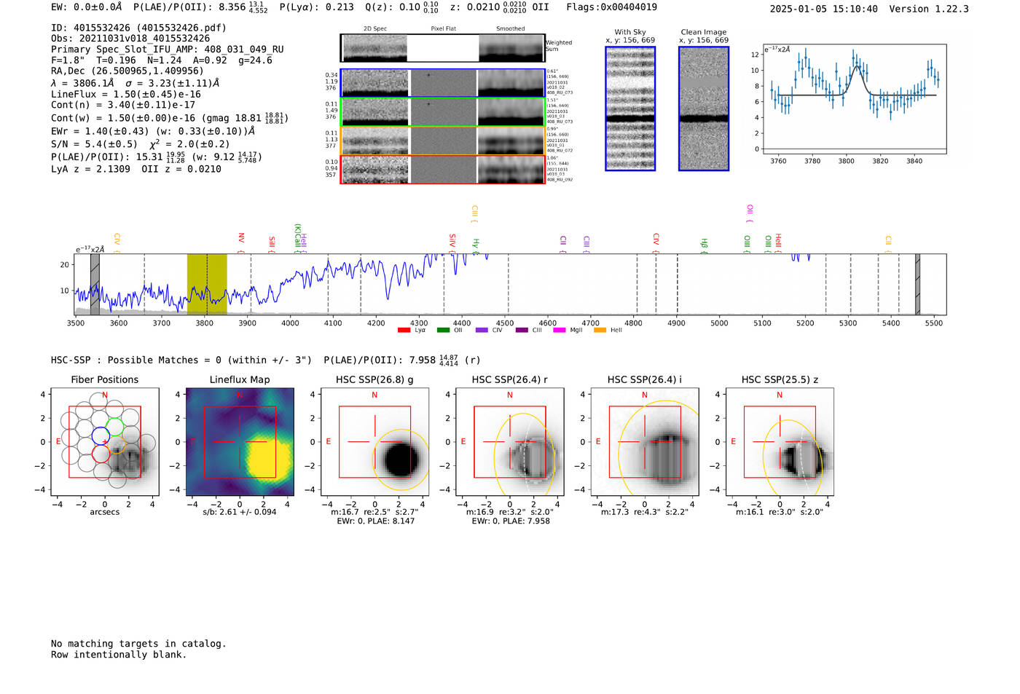Select the 'S/N = 5.4(±0.5)' value

pos(94,144)
